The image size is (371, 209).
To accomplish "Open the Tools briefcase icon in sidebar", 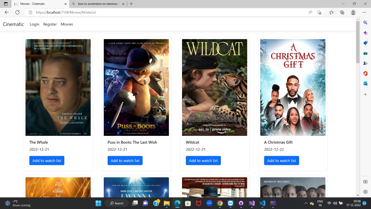I will (365, 53).
